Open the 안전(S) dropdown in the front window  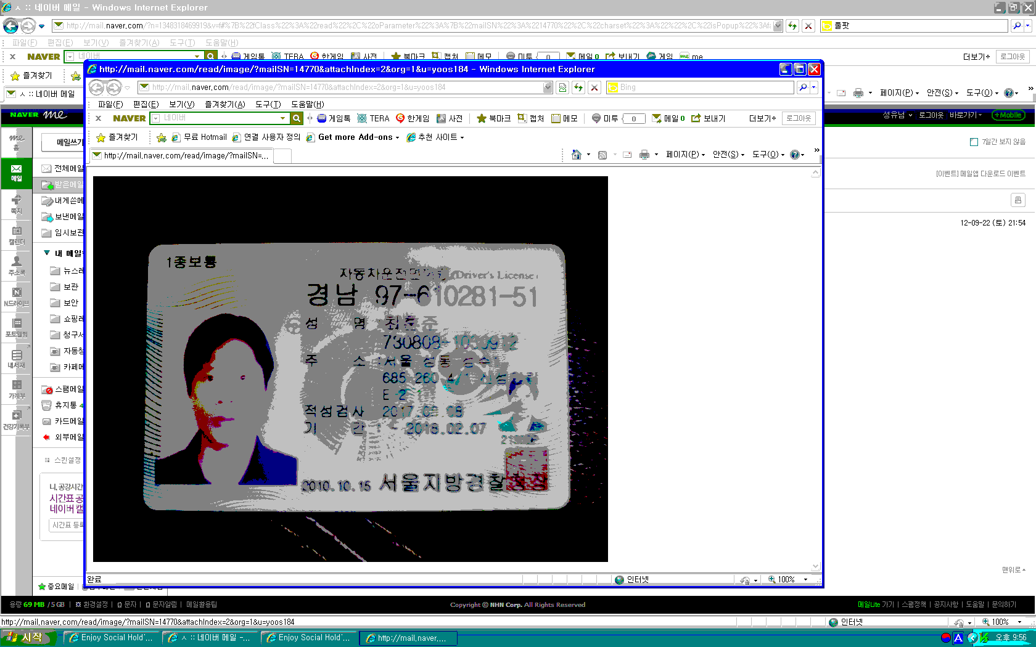(728, 155)
